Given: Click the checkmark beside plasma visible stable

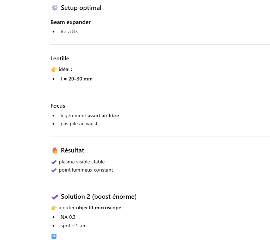Looking at the screenshot, I should click(x=54, y=162).
